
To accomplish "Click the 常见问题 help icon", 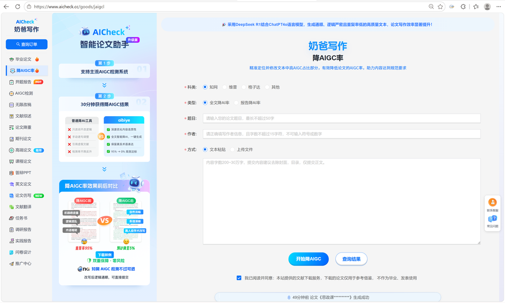I will (x=492, y=219).
